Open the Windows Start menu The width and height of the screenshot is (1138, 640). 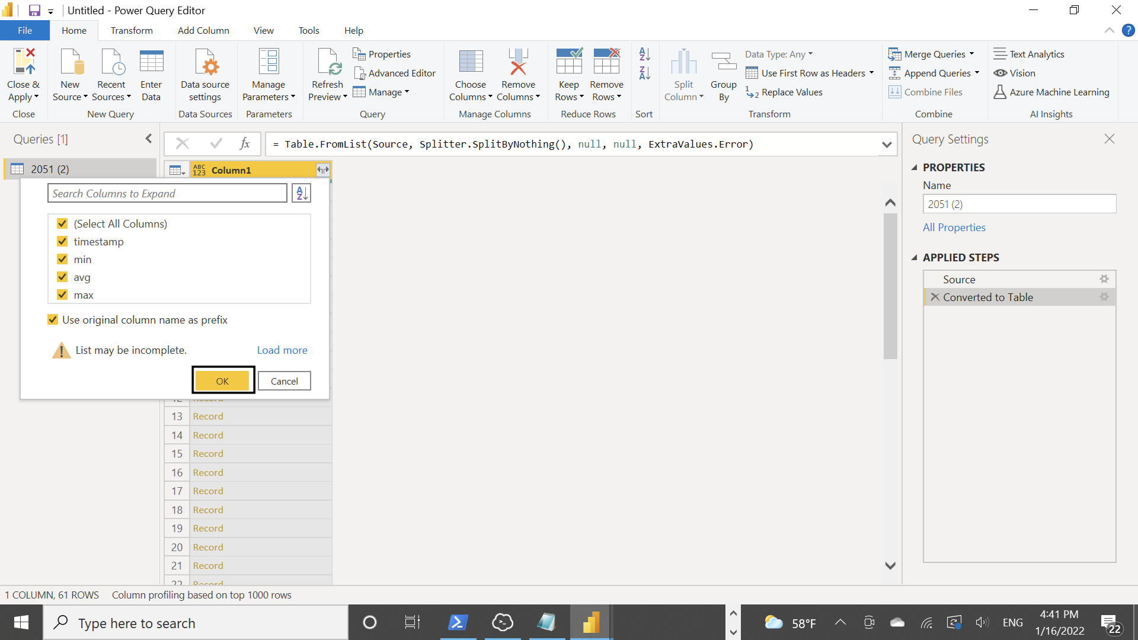21,622
